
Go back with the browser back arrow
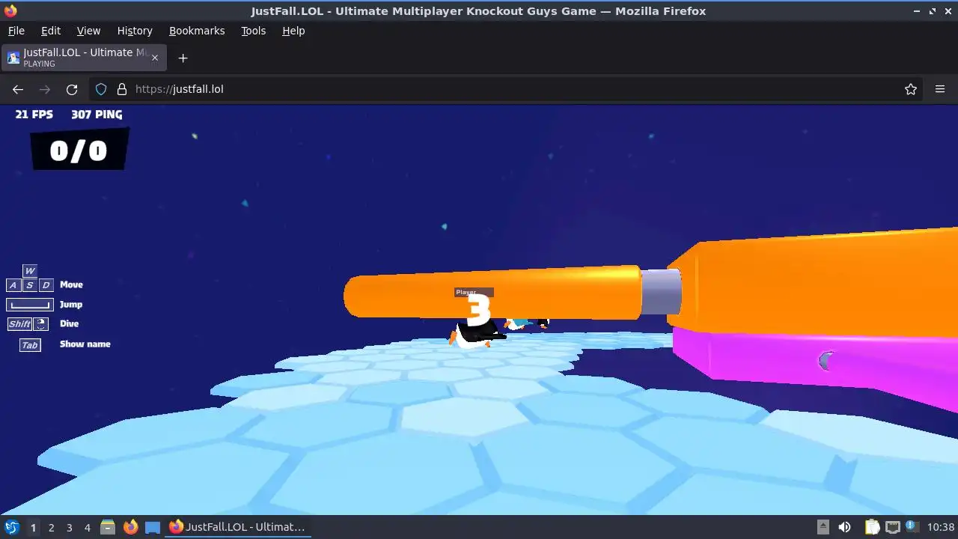click(18, 89)
